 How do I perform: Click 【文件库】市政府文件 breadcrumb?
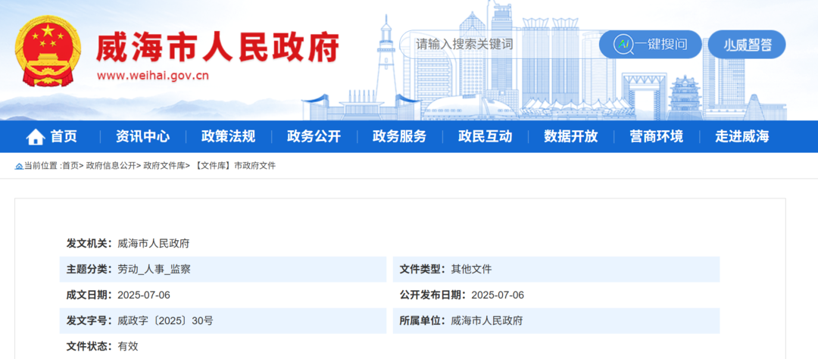pyautogui.click(x=235, y=166)
